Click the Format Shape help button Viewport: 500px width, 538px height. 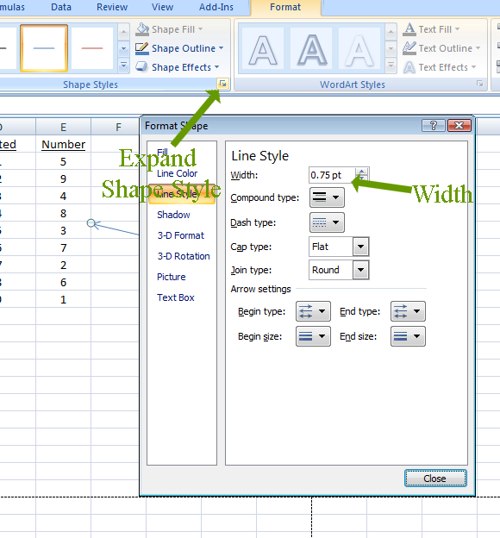pos(433,126)
